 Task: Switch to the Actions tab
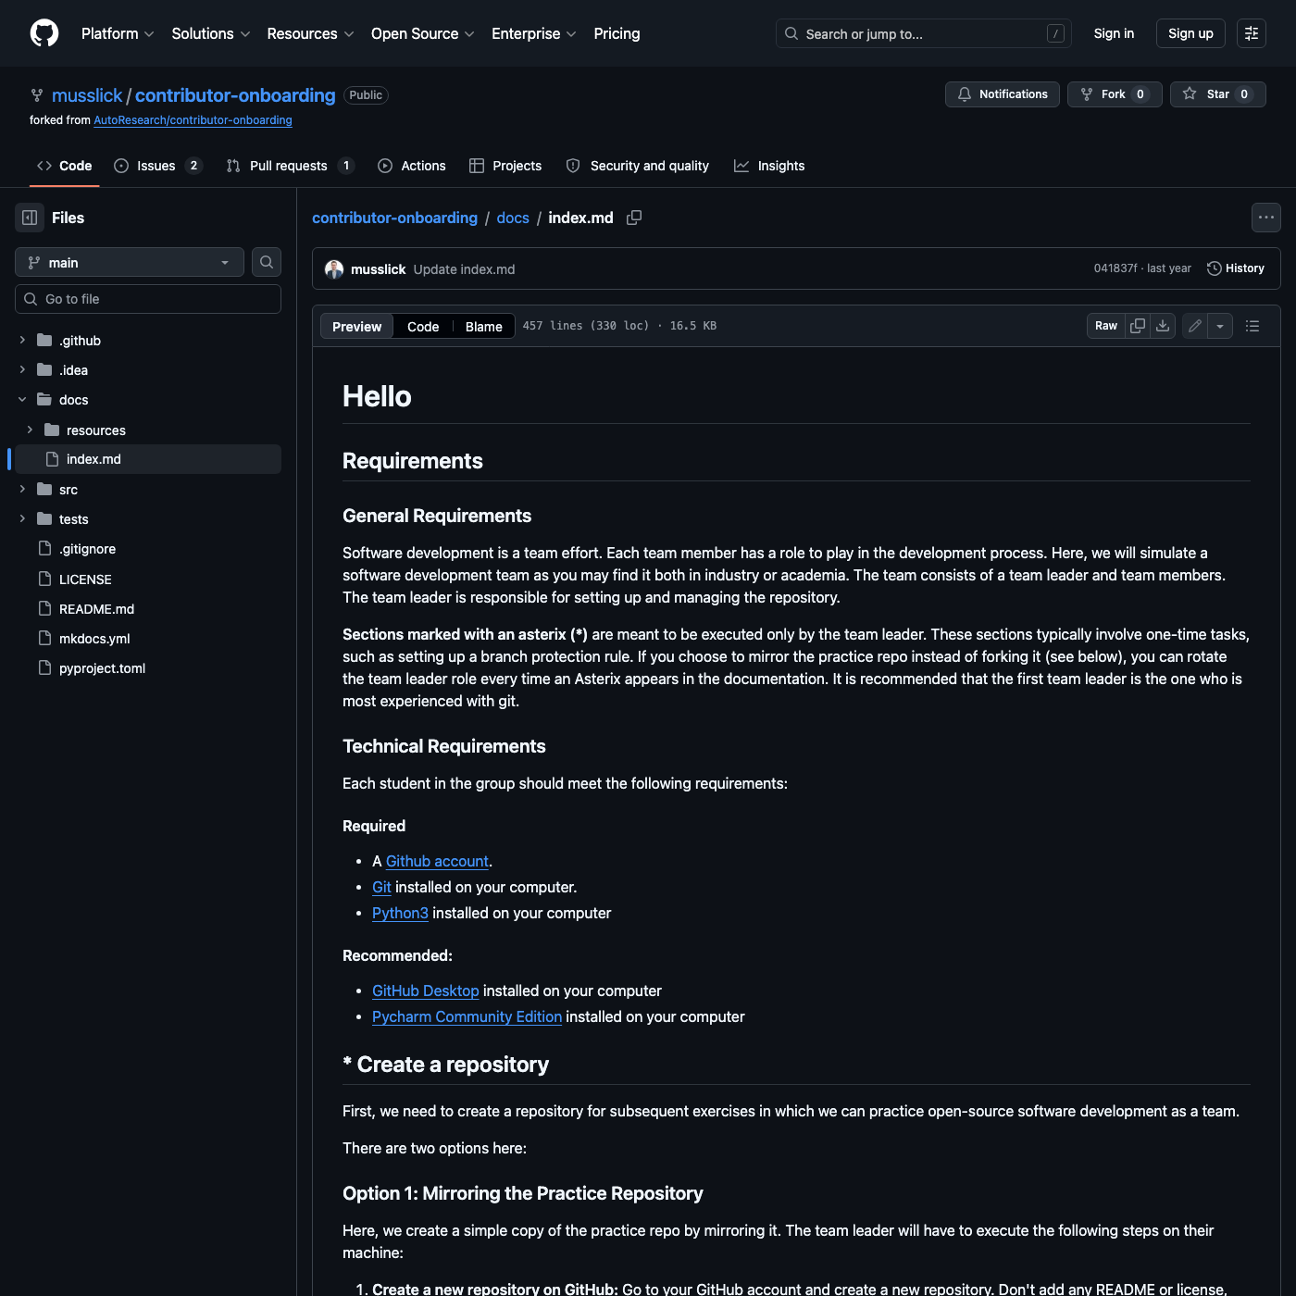click(x=412, y=166)
